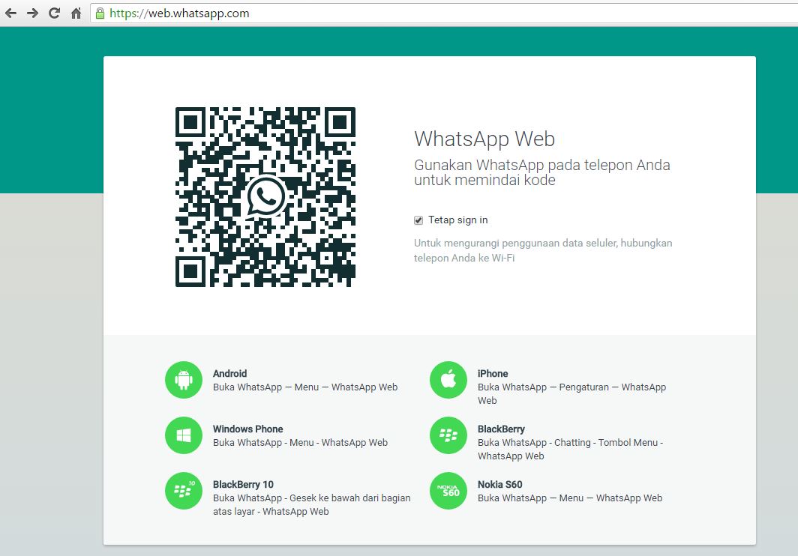Go to browser home page icon

pos(76,13)
